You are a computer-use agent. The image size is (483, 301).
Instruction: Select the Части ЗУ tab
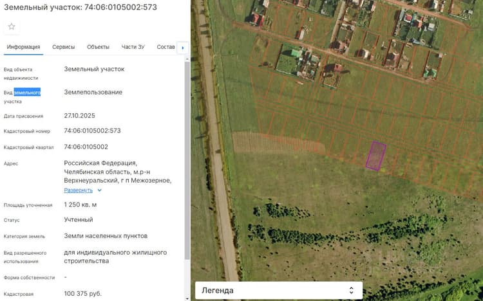133,47
